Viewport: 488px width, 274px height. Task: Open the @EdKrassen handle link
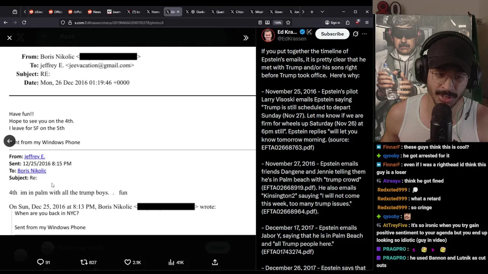point(292,38)
